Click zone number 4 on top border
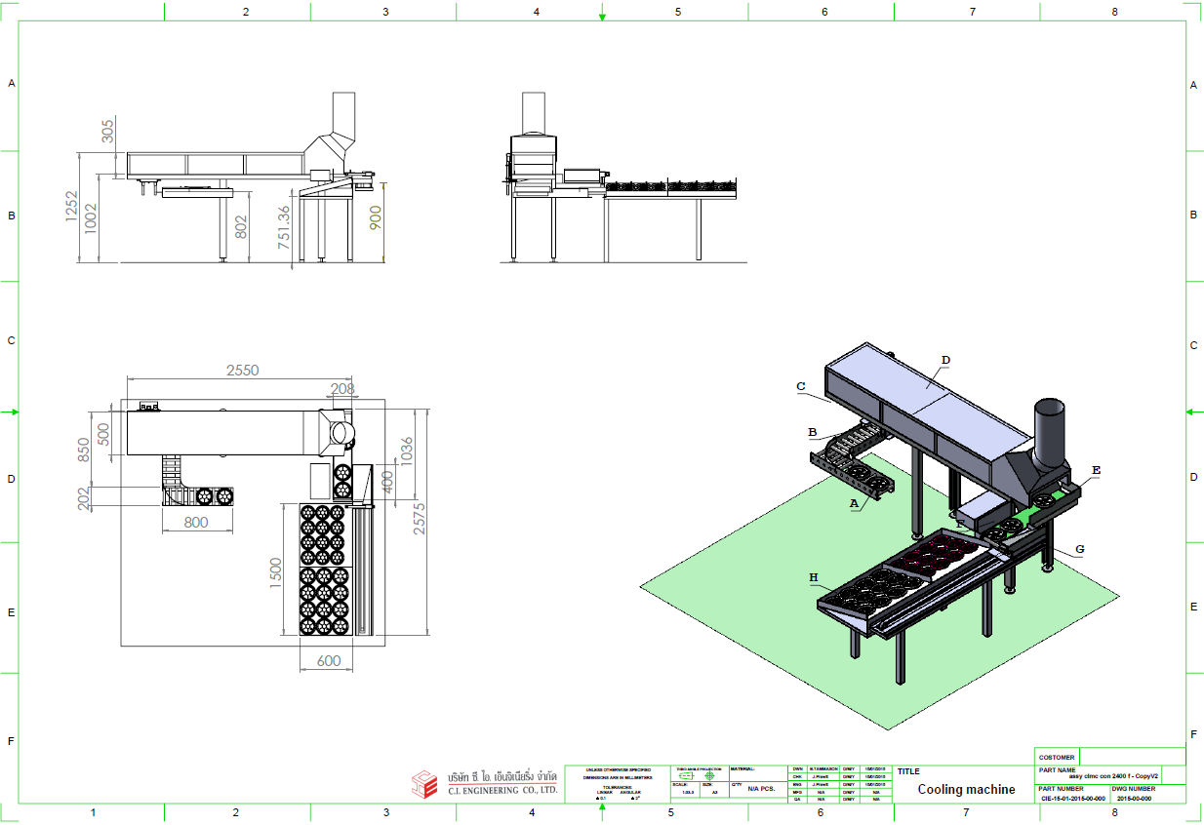Screen dimensions: 1204x825 coord(536,12)
